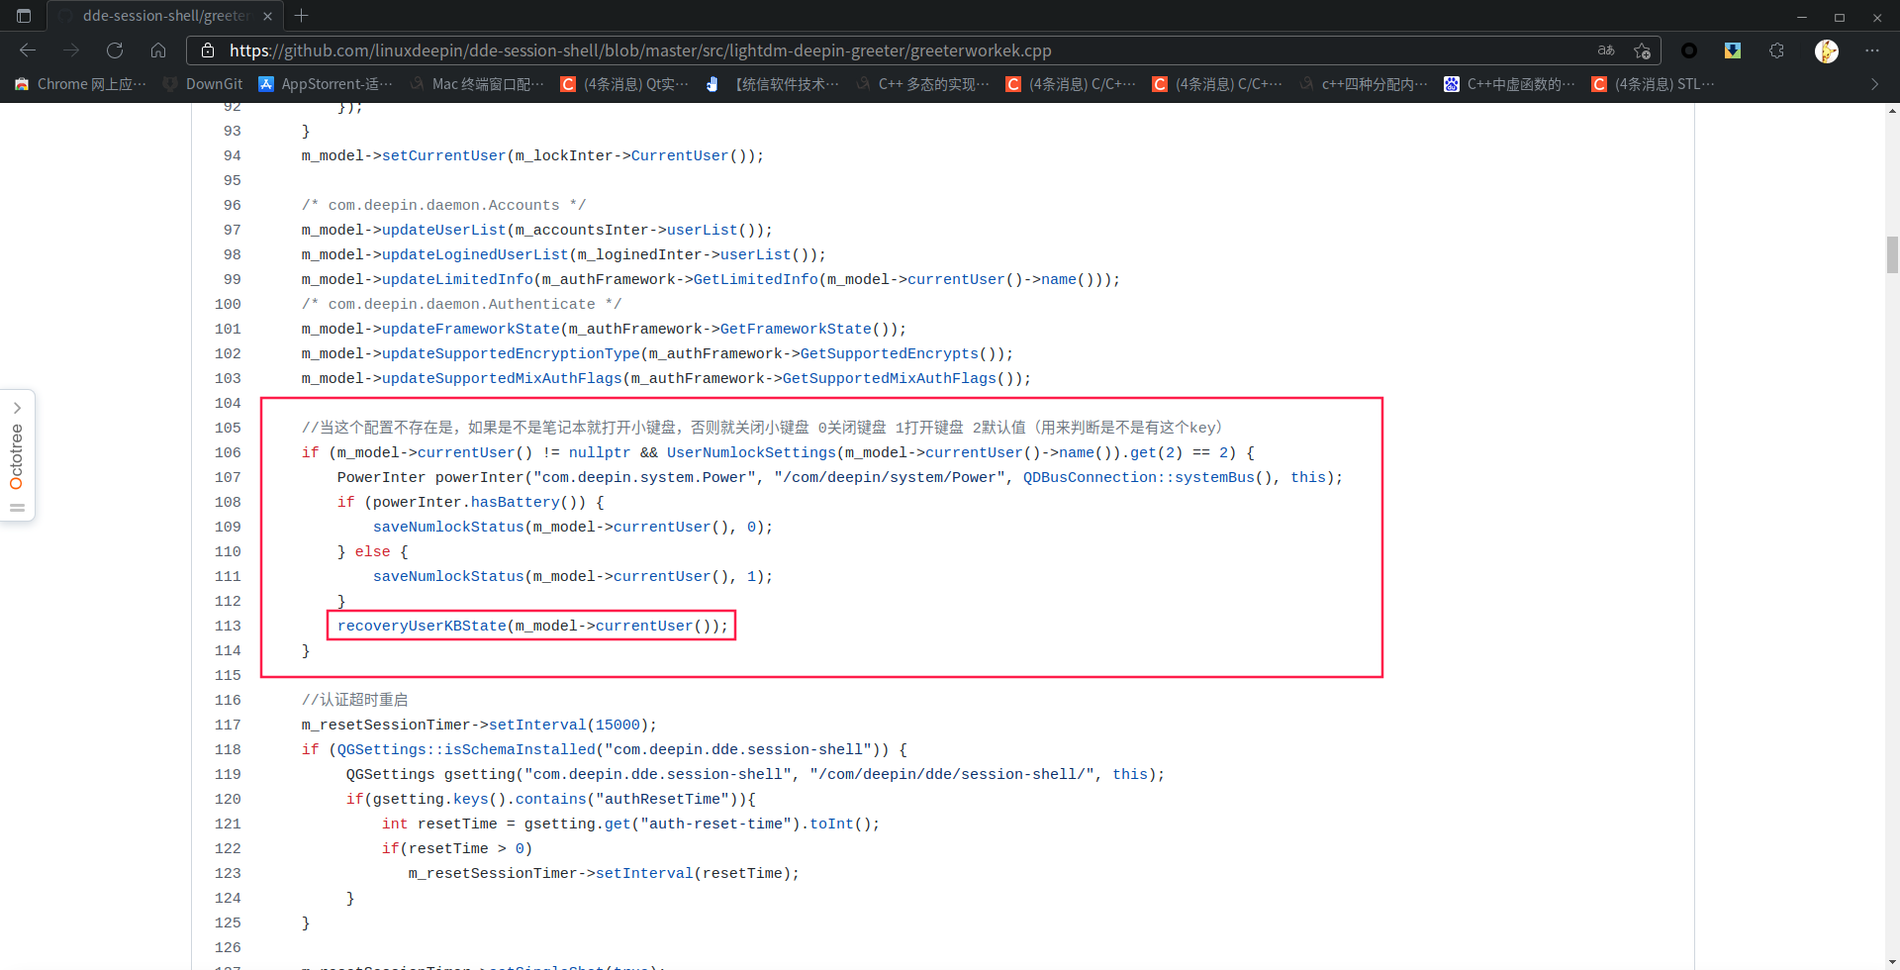Expand the hidden bookmarks chevron

click(x=1873, y=84)
